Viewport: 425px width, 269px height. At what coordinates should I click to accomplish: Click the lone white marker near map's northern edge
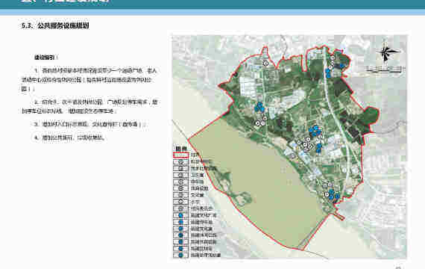click(265, 63)
